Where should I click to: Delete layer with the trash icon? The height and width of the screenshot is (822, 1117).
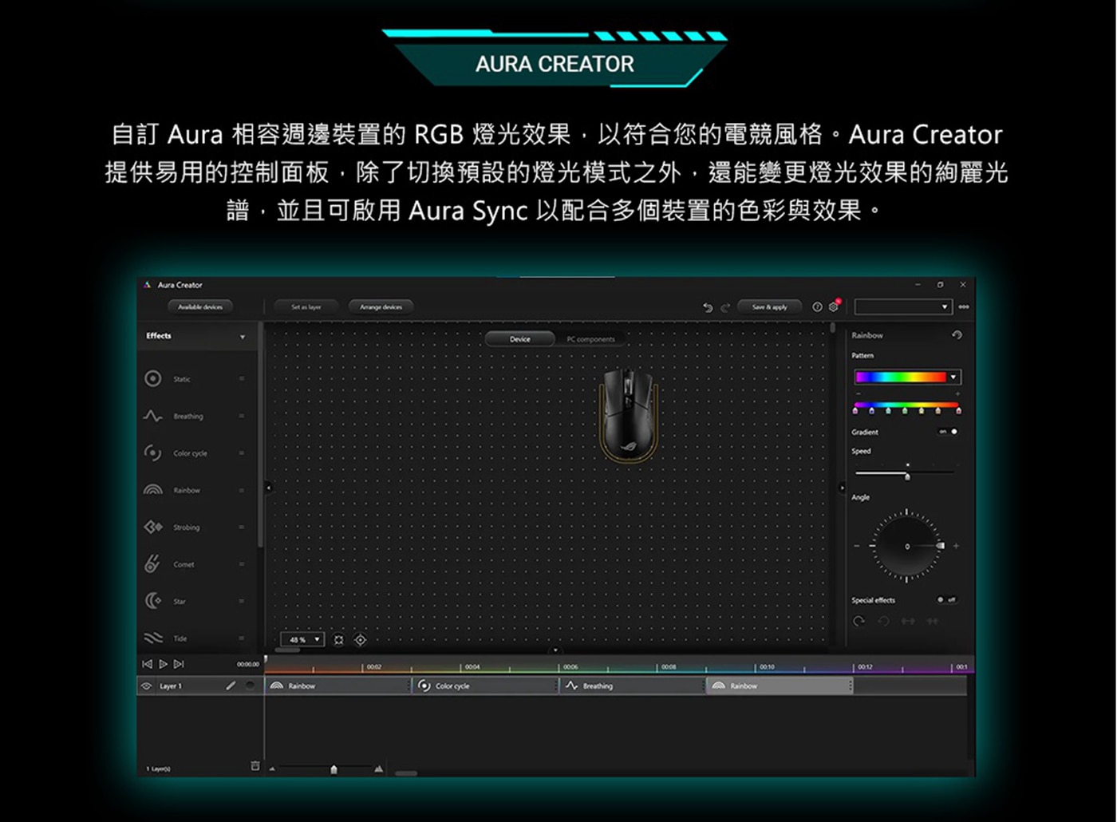click(x=255, y=766)
